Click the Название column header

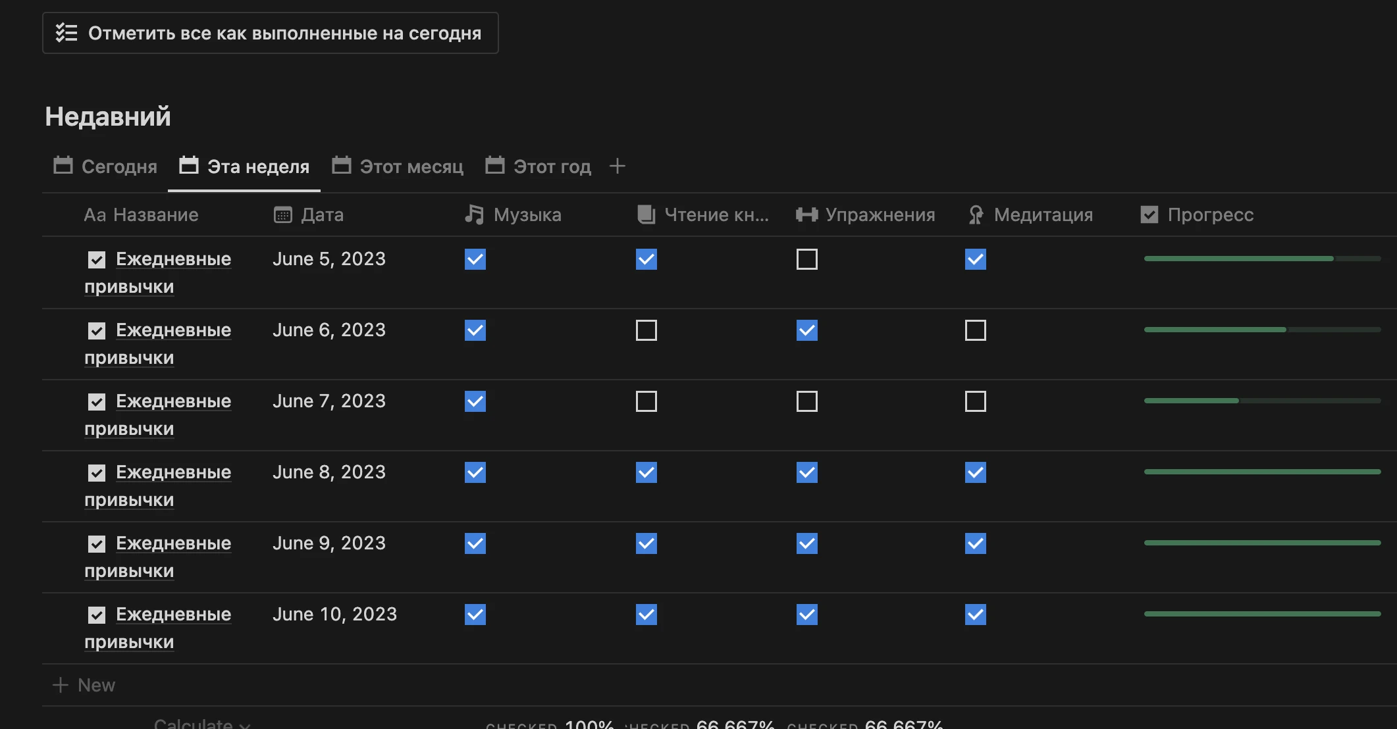[142, 214]
